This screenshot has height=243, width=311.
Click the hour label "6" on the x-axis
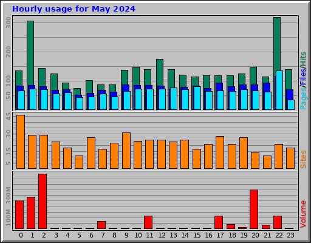click(91, 235)
